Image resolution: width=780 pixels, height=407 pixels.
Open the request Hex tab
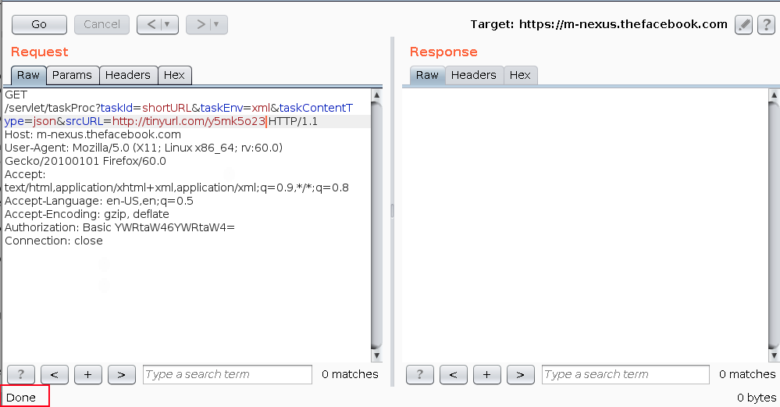click(x=174, y=75)
